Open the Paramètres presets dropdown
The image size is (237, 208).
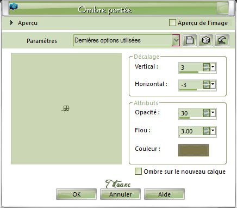tap(176, 40)
